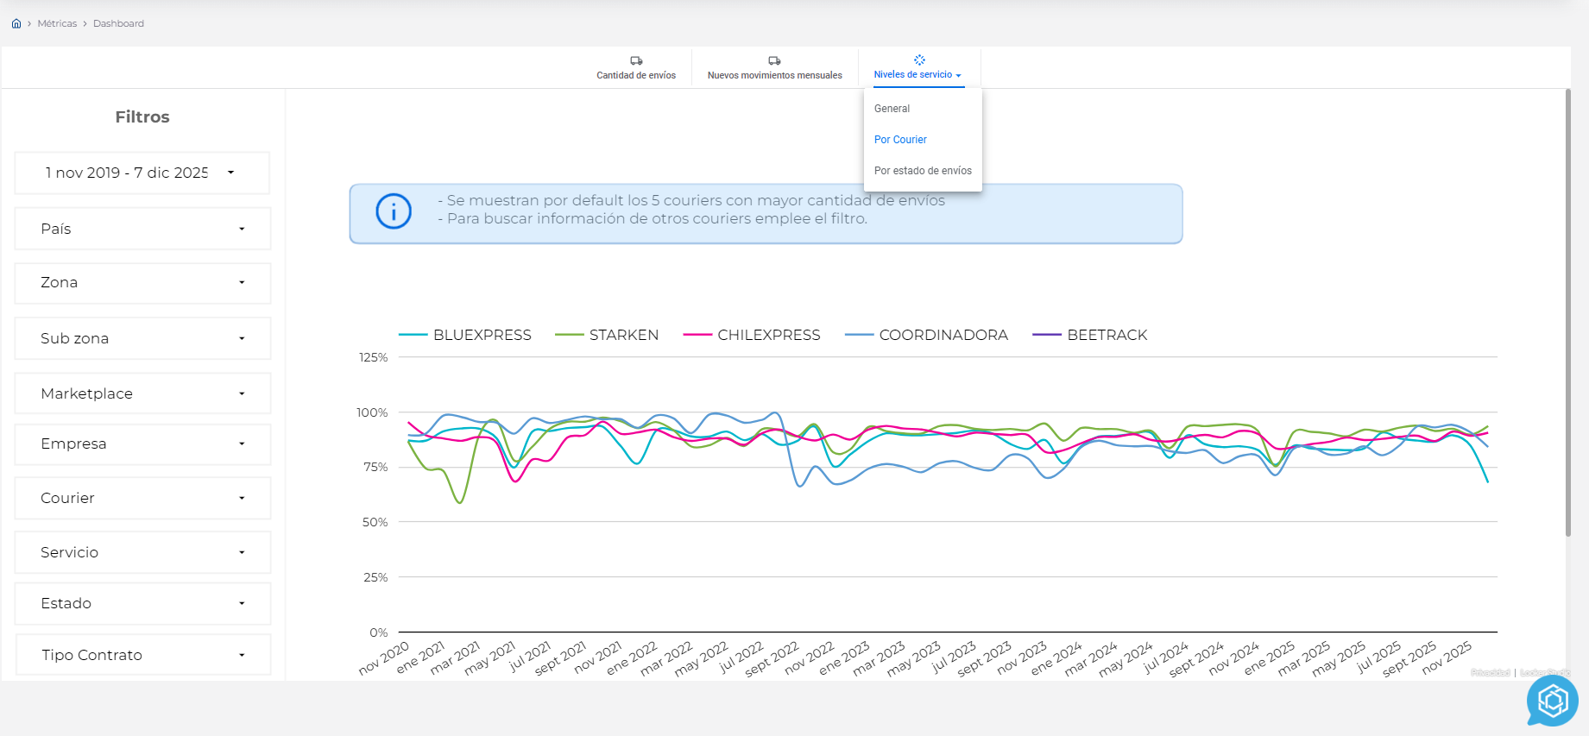This screenshot has height=736, width=1589.
Task: Choose Por estado de envíos menu option
Action: click(923, 171)
